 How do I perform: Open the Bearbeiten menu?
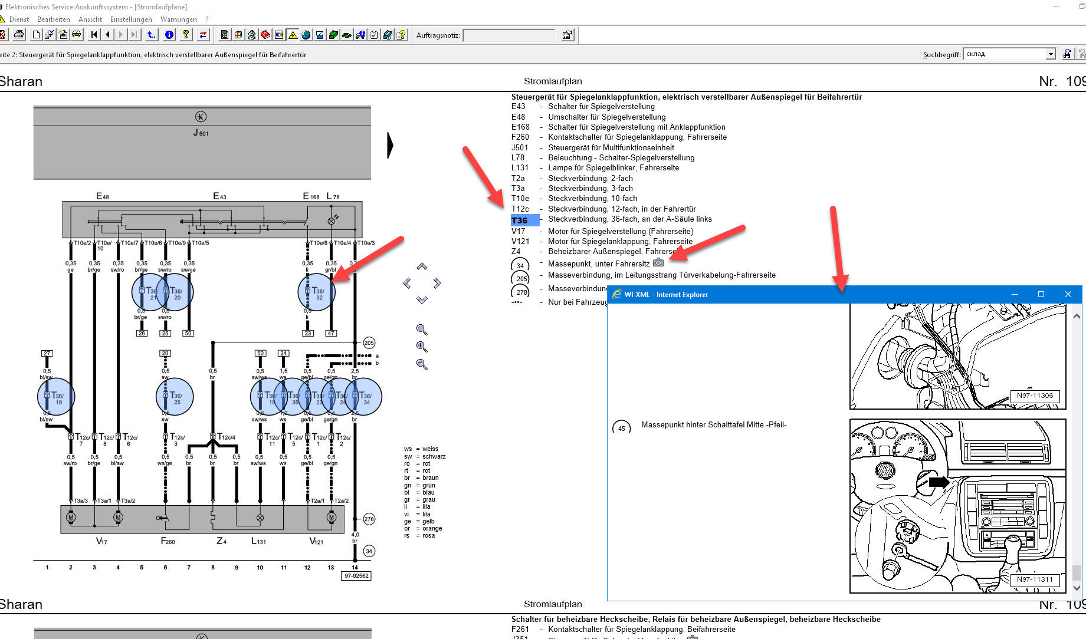point(54,19)
